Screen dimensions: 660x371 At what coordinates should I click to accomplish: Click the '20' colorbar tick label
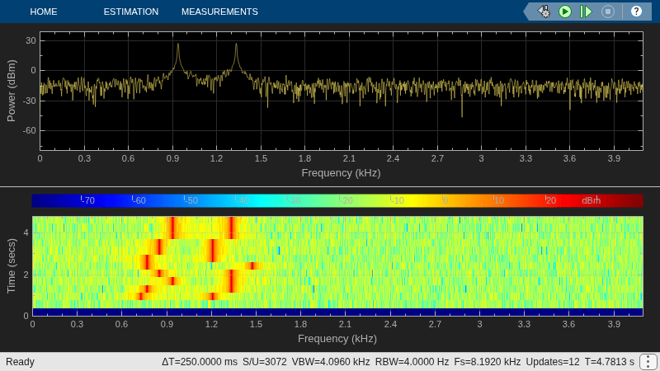(551, 200)
